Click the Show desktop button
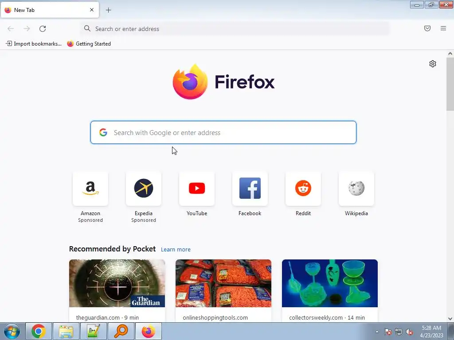 point(451,332)
